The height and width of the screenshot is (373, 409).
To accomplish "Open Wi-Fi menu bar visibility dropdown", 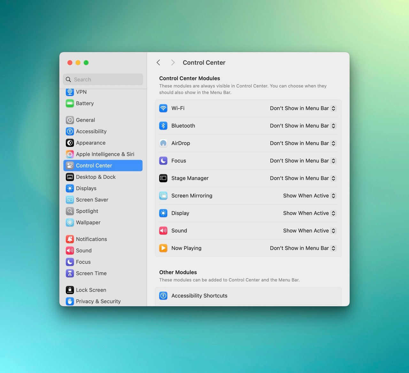I will pyautogui.click(x=303, y=108).
